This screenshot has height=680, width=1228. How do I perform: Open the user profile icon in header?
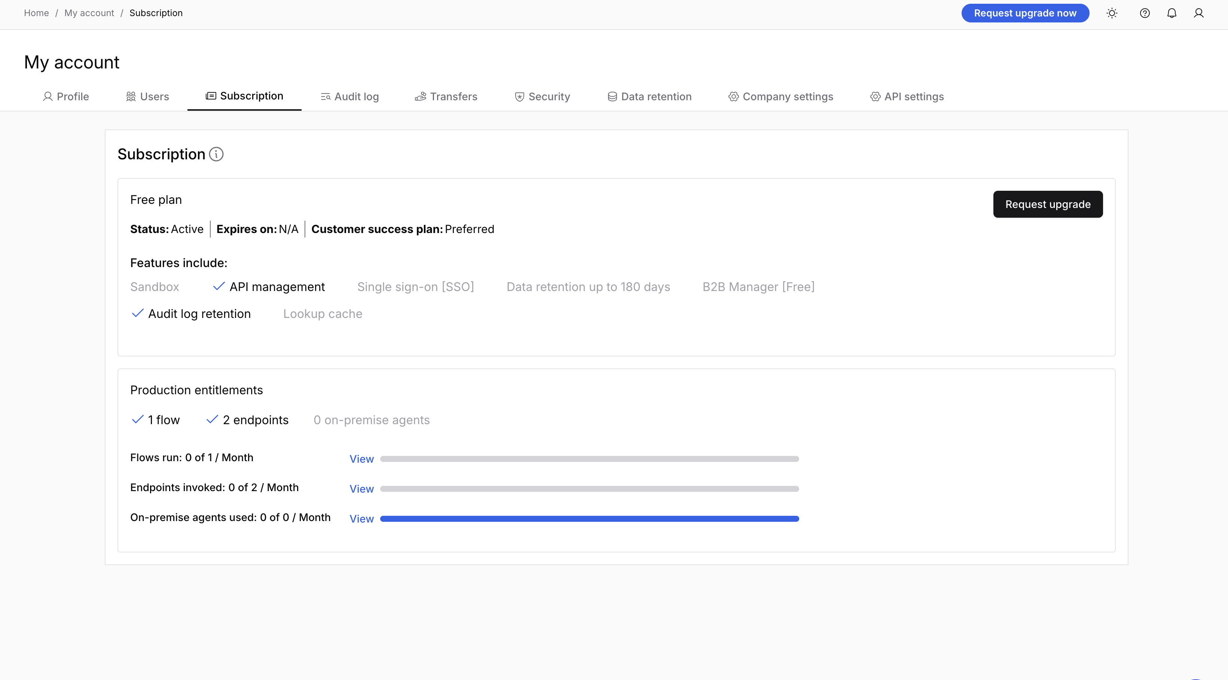[1198, 13]
